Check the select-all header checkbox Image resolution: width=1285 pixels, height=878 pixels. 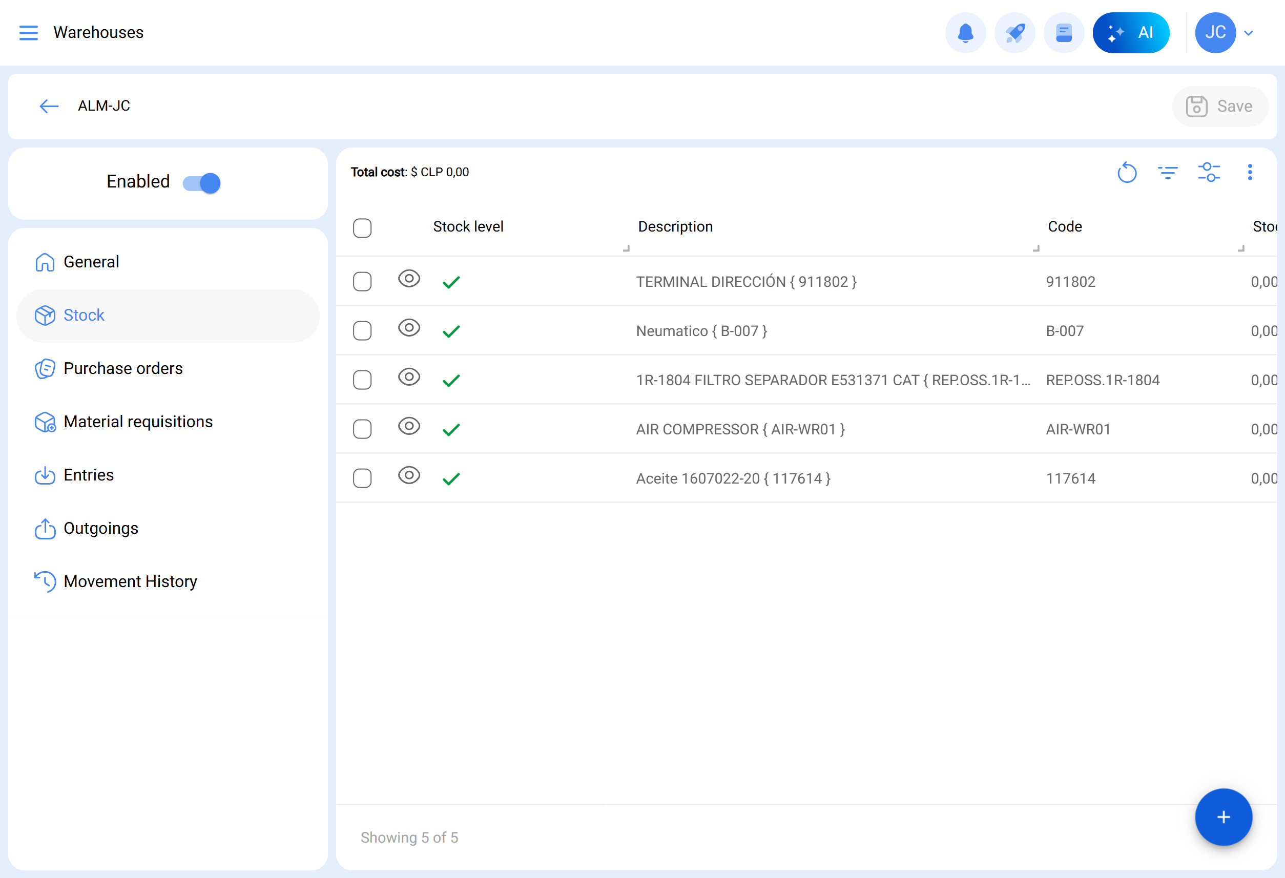pyautogui.click(x=362, y=228)
